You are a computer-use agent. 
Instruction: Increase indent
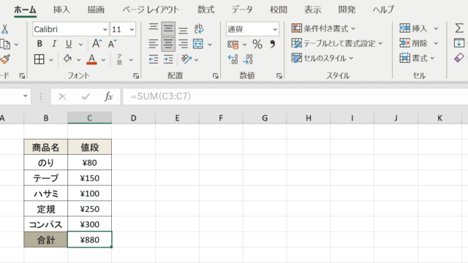tap(168, 59)
